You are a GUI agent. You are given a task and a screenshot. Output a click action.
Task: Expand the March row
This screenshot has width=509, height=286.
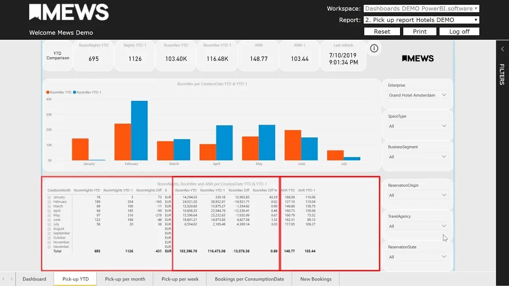pyautogui.click(x=49, y=206)
